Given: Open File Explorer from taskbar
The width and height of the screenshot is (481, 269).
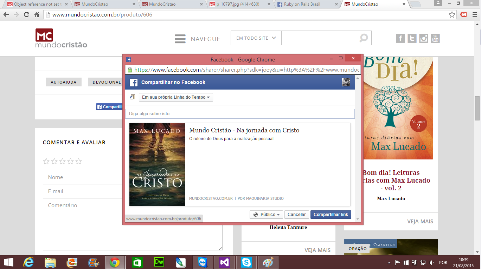Looking at the screenshot, I should (x=50, y=262).
